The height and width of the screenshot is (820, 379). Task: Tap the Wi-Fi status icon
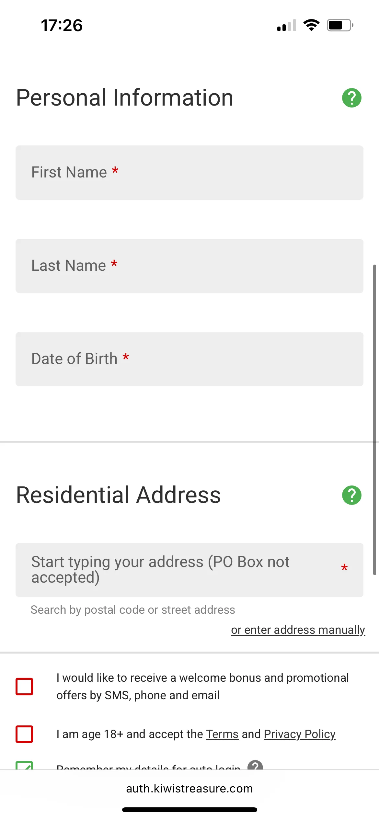[x=311, y=25]
